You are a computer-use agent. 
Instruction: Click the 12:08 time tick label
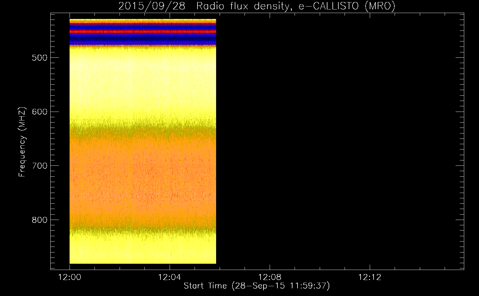270,277
